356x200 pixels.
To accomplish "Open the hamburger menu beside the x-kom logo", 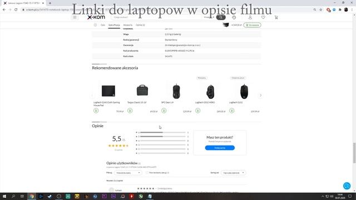I will pos(75,17).
